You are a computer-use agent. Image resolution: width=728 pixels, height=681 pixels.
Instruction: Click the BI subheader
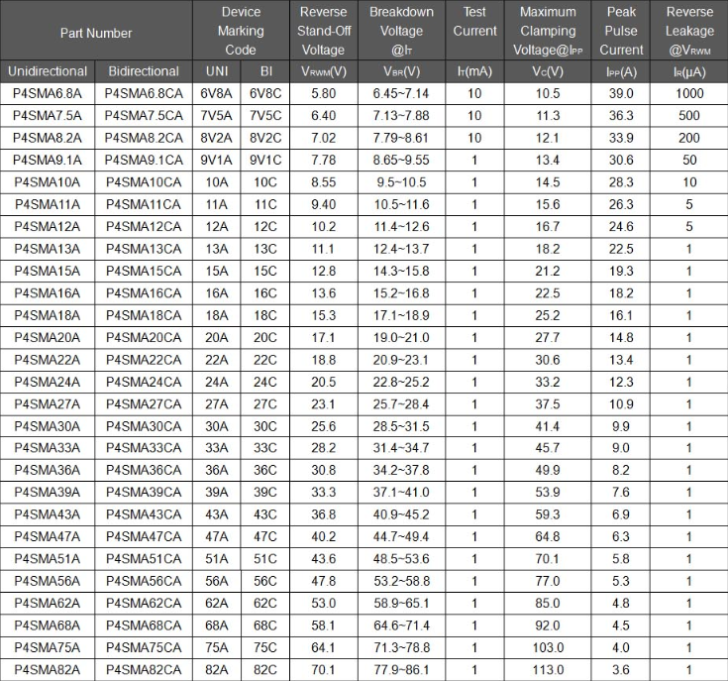pos(266,71)
